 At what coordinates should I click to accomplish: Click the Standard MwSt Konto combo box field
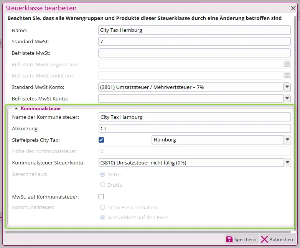click(x=191, y=87)
